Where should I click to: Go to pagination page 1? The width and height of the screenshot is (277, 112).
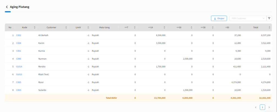click(262, 107)
